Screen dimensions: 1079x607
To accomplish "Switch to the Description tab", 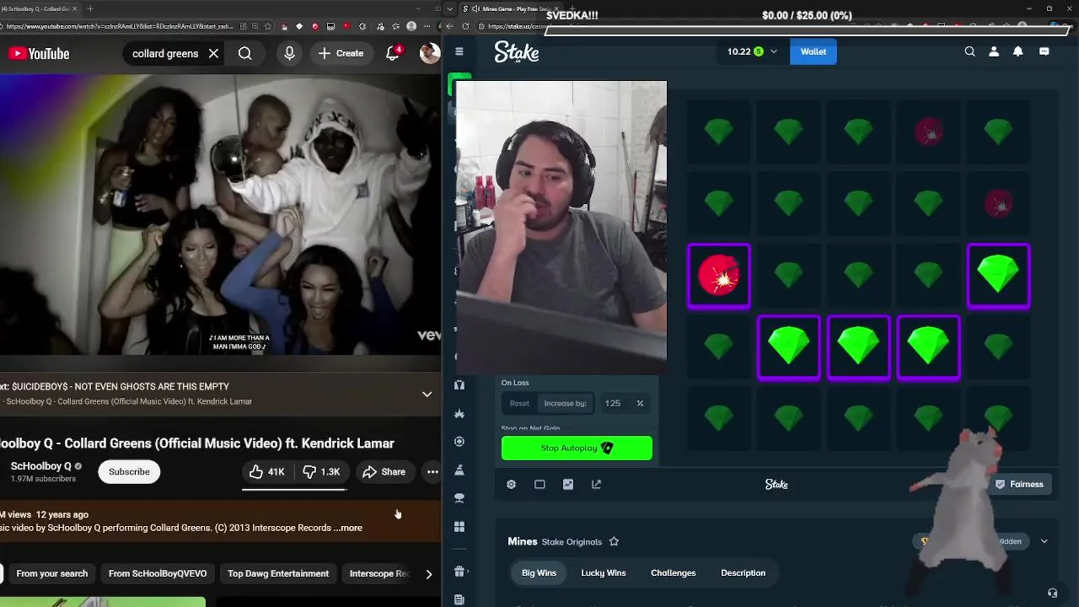I will 743,572.
